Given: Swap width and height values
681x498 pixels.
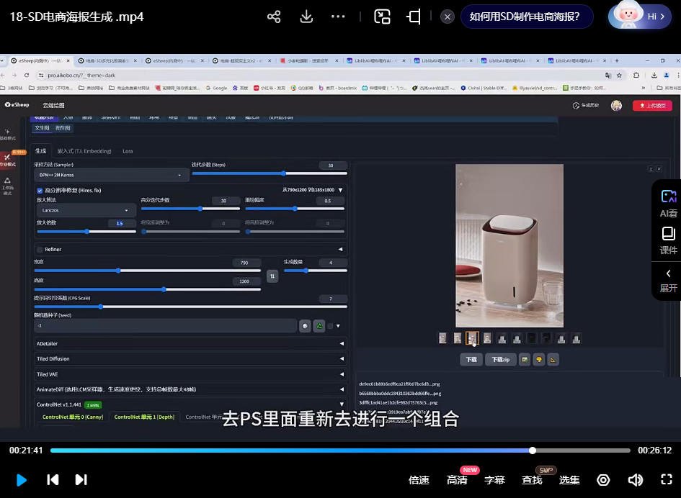Looking at the screenshot, I should [272, 276].
